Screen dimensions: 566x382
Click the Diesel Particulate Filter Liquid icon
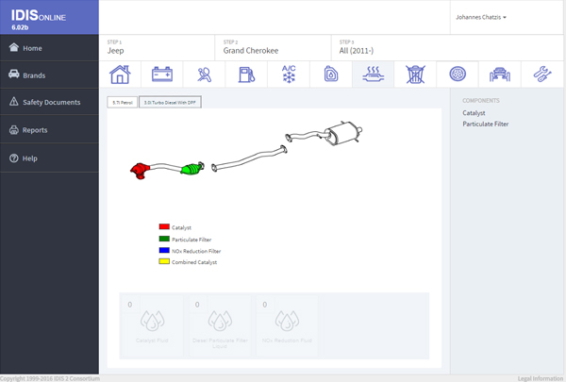[220, 321]
